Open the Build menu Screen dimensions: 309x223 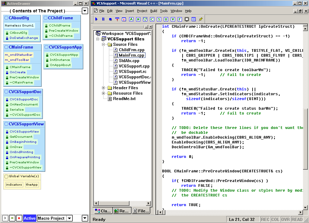click(x=154, y=11)
